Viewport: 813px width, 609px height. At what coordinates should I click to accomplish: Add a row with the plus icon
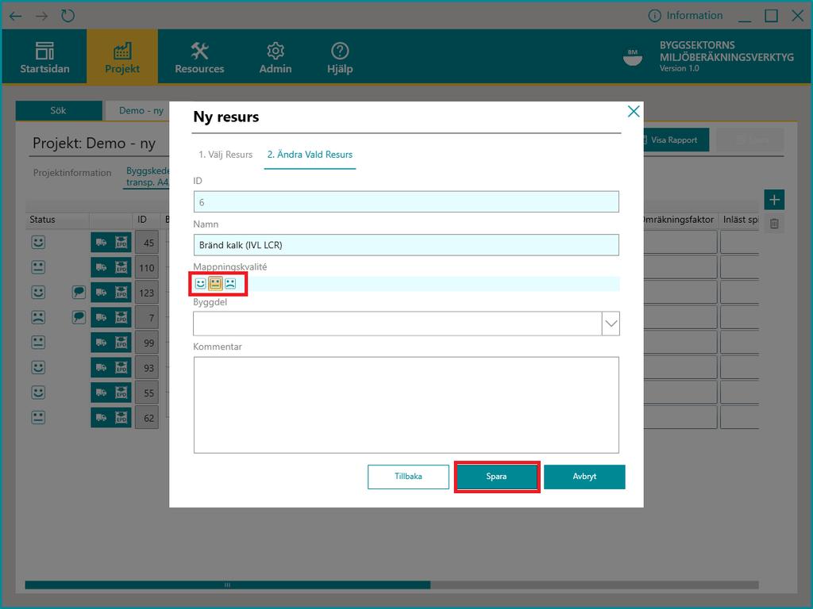tap(774, 200)
